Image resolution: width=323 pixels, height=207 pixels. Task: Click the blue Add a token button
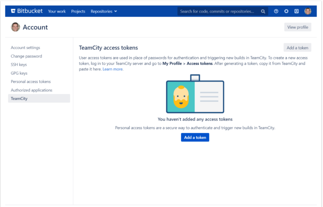195,137
